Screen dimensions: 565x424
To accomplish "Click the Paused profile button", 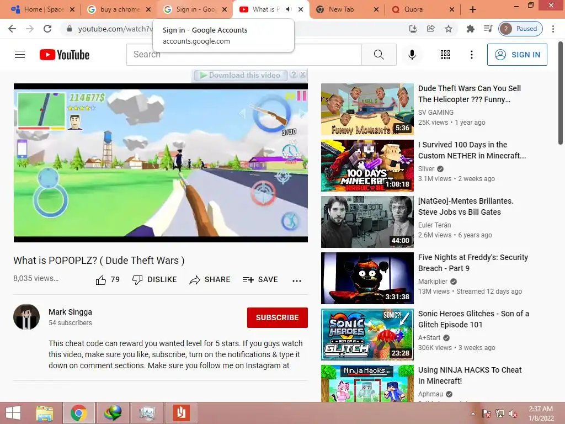I will [x=521, y=29].
